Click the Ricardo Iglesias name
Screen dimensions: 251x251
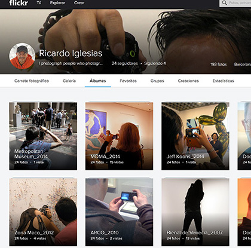(71, 53)
